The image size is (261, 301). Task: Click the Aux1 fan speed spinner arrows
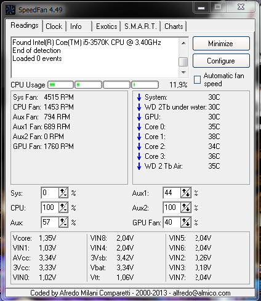186,193
